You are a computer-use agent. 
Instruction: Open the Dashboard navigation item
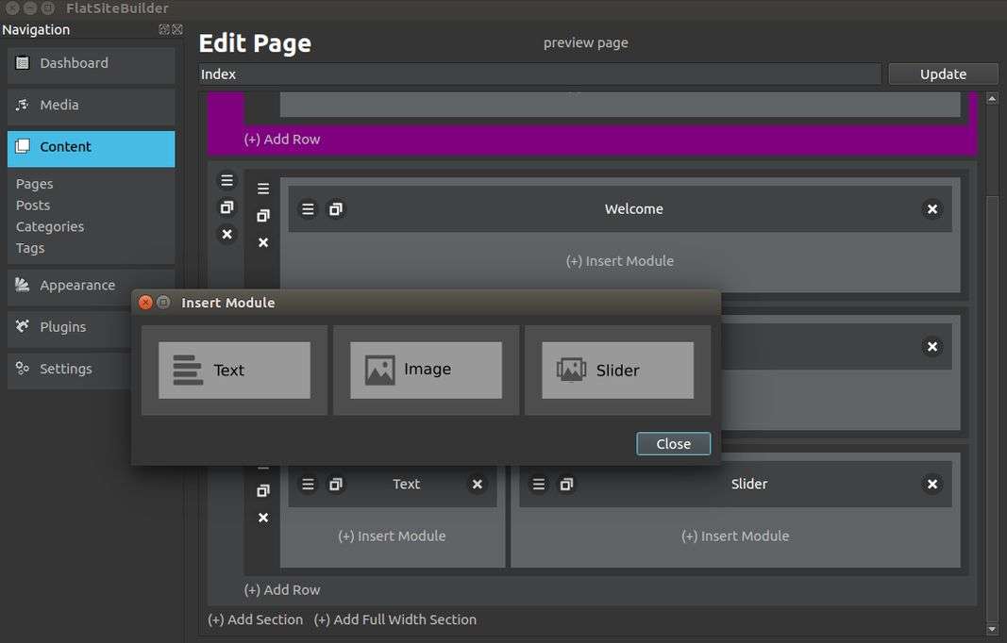91,63
